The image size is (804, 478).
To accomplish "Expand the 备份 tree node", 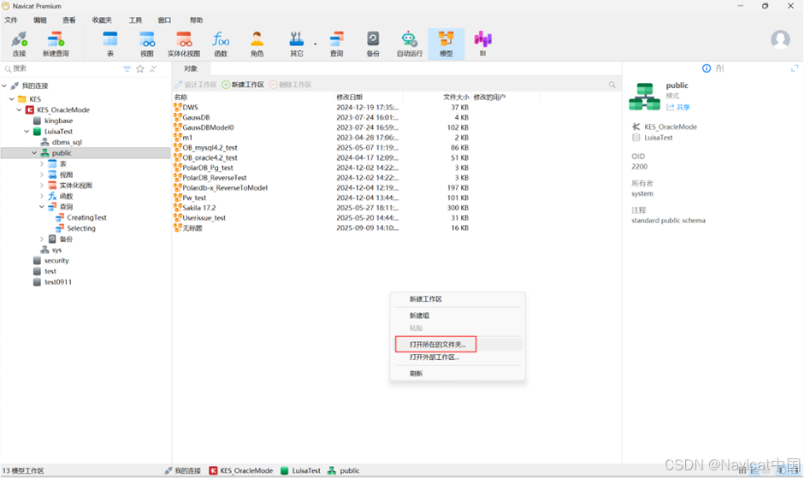I will pyautogui.click(x=42, y=239).
